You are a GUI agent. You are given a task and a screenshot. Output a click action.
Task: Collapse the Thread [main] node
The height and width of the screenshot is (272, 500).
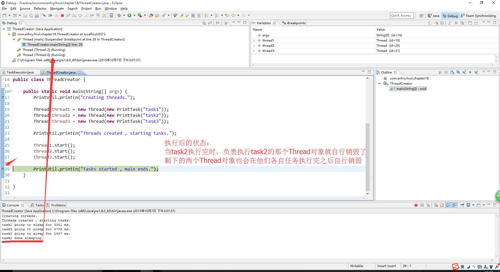pyautogui.click(x=14, y=39)
